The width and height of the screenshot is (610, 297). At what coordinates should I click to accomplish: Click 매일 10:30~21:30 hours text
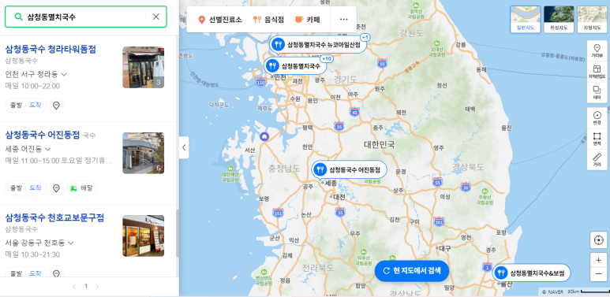(32, 254)
